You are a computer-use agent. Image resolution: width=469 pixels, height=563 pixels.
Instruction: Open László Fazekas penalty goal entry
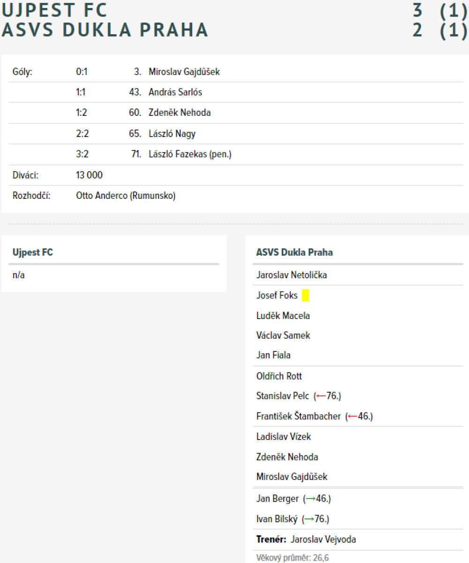point(189,154)
